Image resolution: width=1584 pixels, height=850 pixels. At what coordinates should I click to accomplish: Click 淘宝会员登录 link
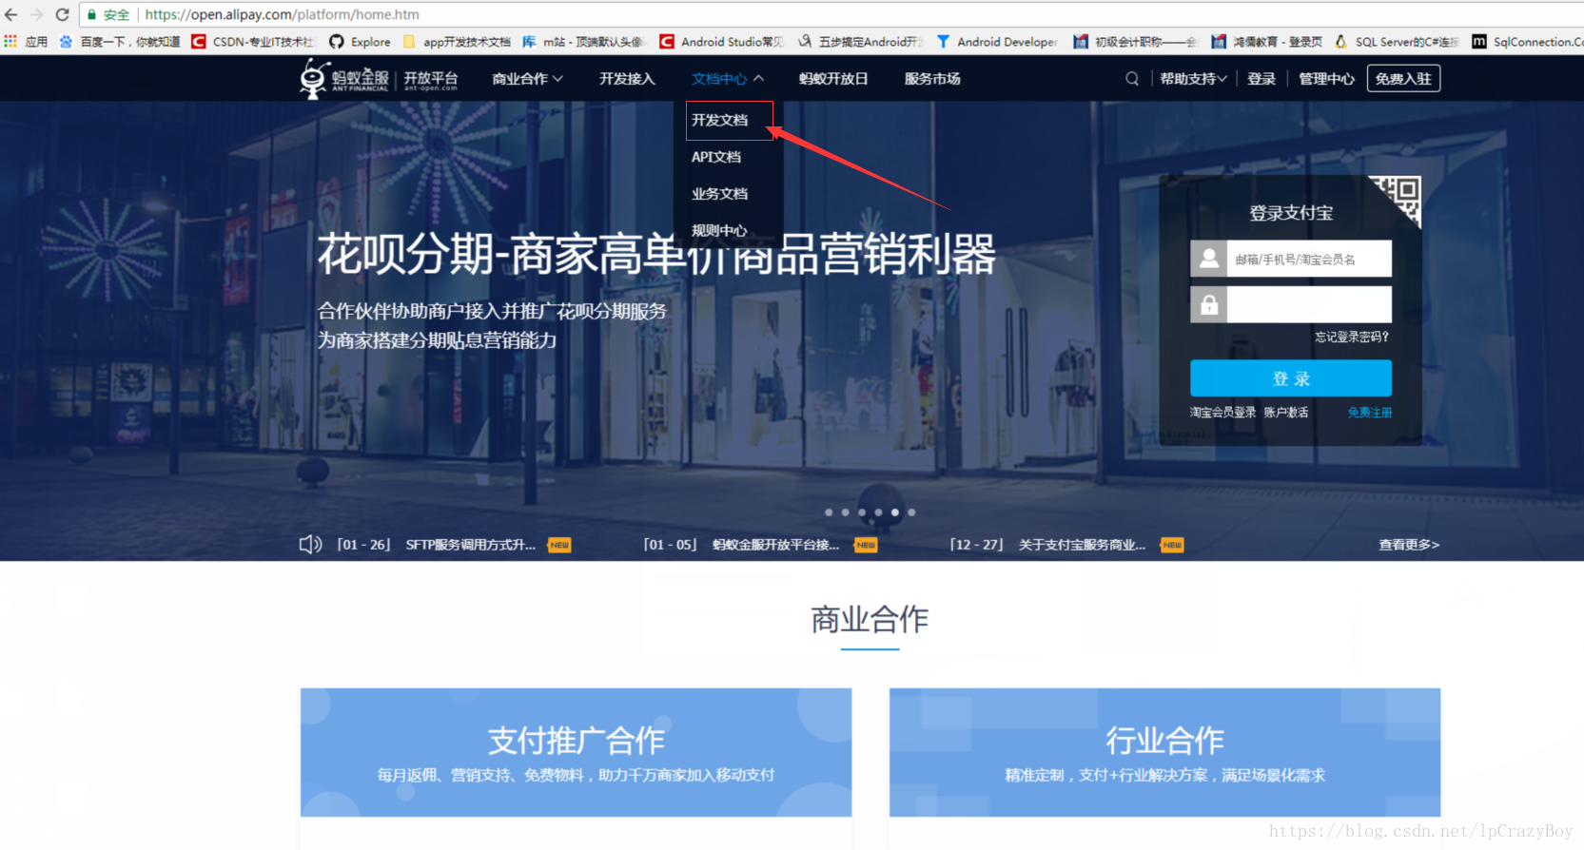coord(1222,413)
